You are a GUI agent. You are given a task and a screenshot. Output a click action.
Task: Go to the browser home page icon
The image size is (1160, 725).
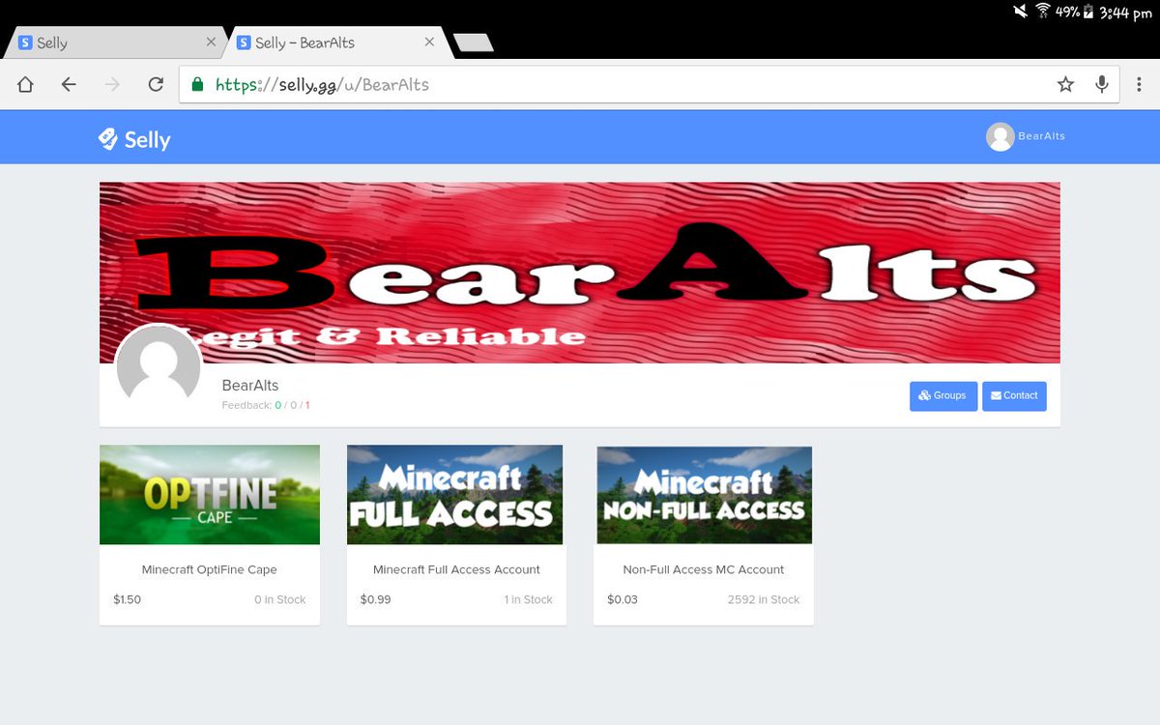coord(25,84)
